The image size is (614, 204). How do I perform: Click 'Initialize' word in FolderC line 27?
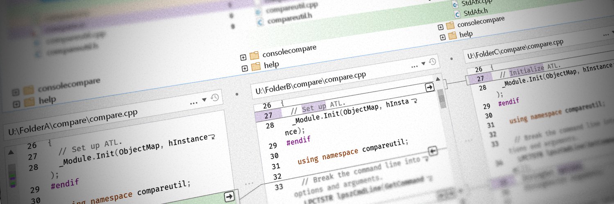coord(526,69)
